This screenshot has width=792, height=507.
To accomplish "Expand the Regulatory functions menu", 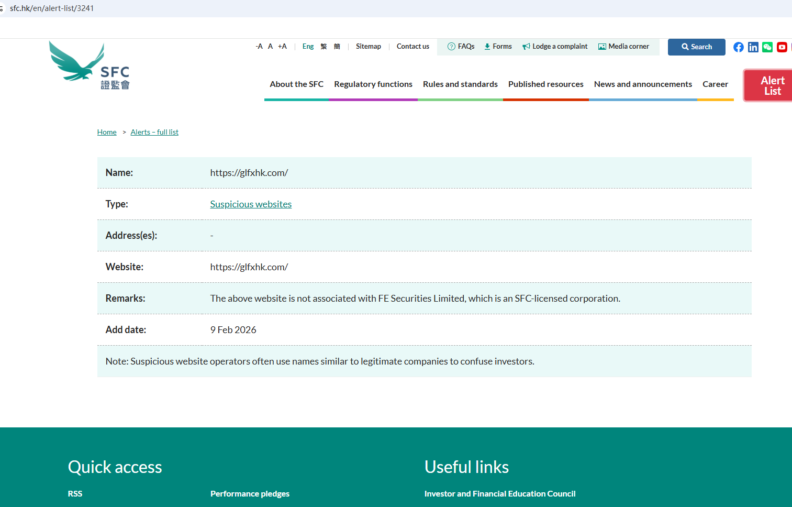I will [x=373, y=84].
